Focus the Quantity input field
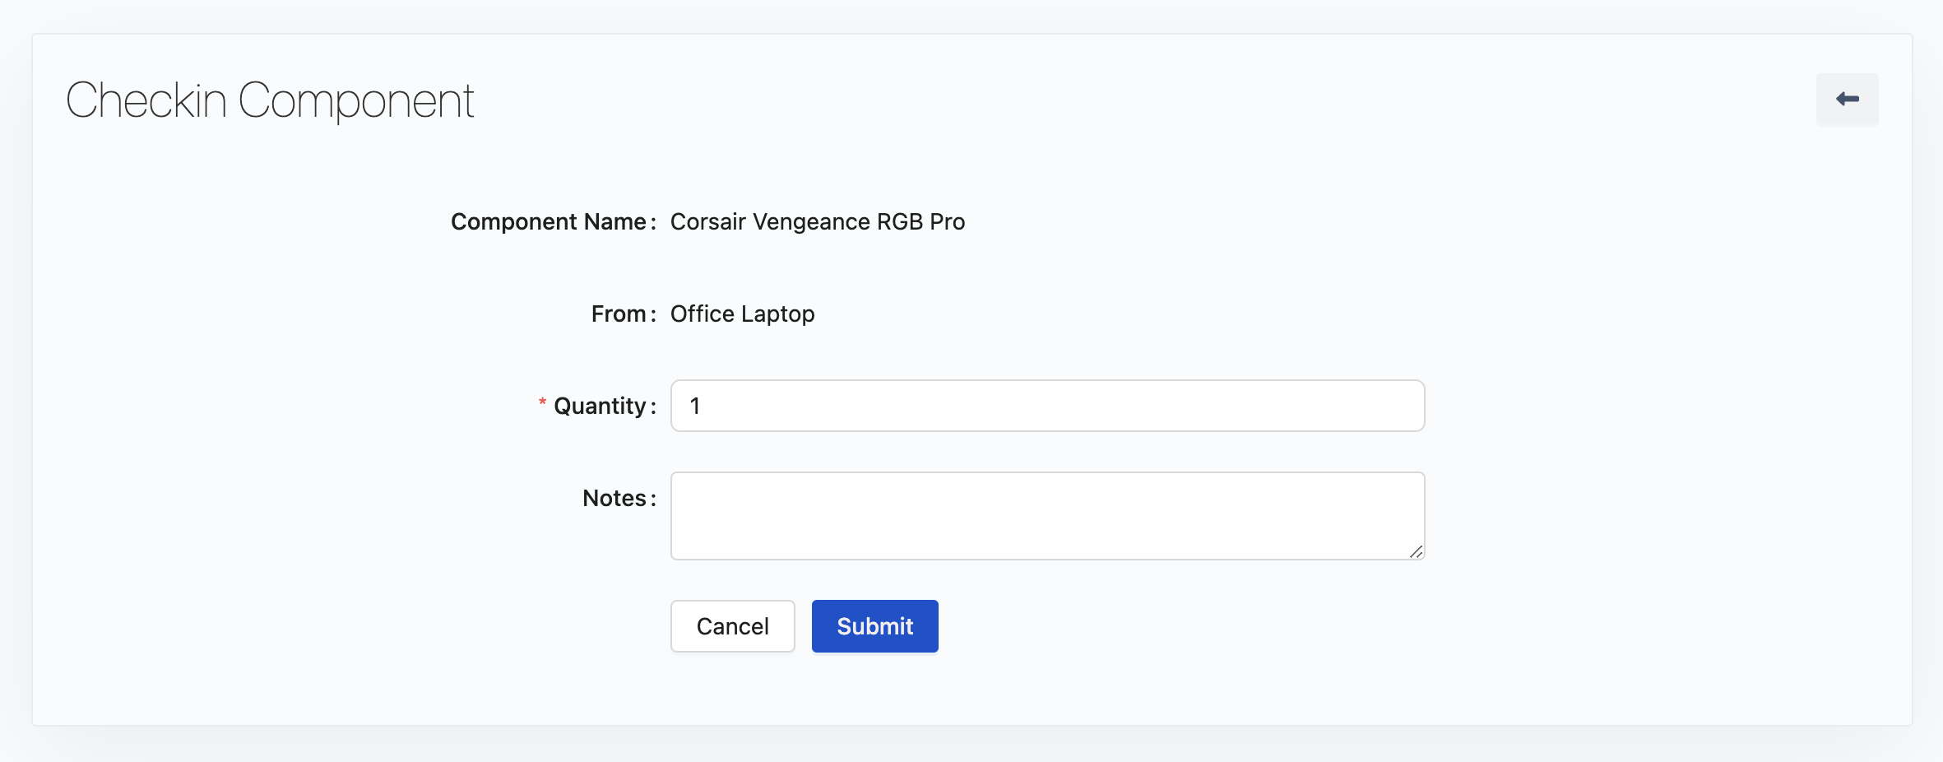 click(1046, 406)
